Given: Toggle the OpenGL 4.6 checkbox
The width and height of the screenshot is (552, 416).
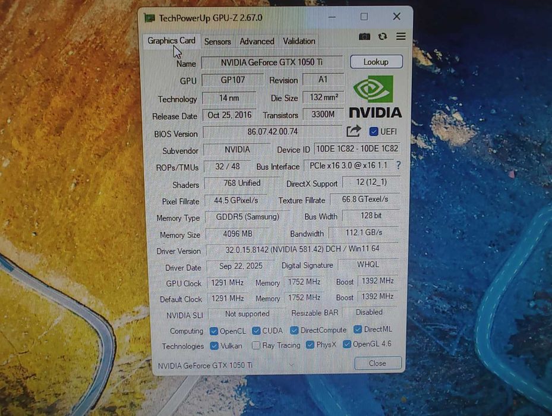Looking at the screenshot, I should coord(347,343).
